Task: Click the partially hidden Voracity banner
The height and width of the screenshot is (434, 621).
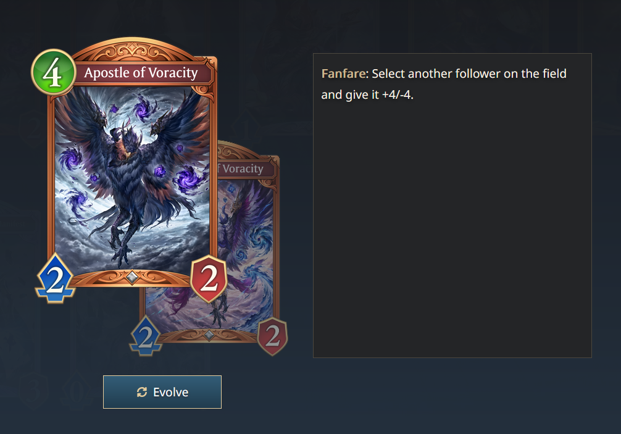Action: [x=244, y=169]
